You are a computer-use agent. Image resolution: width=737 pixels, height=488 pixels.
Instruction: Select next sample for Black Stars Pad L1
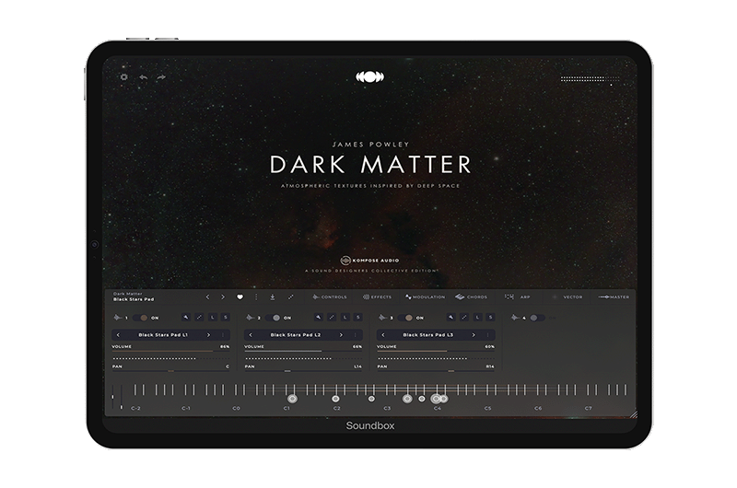209,335
